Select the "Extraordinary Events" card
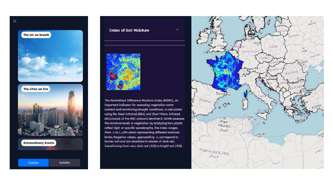 tap(50, 144)
